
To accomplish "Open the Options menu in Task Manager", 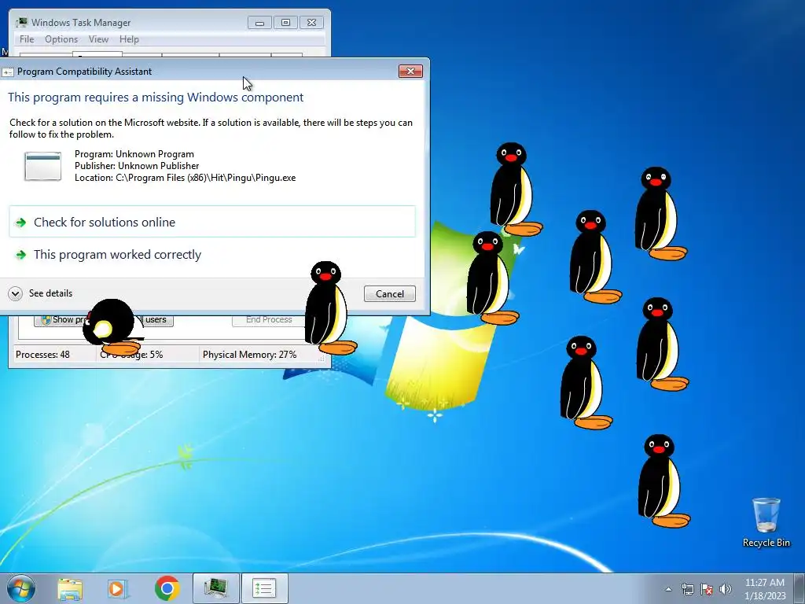I will (61, 39).
